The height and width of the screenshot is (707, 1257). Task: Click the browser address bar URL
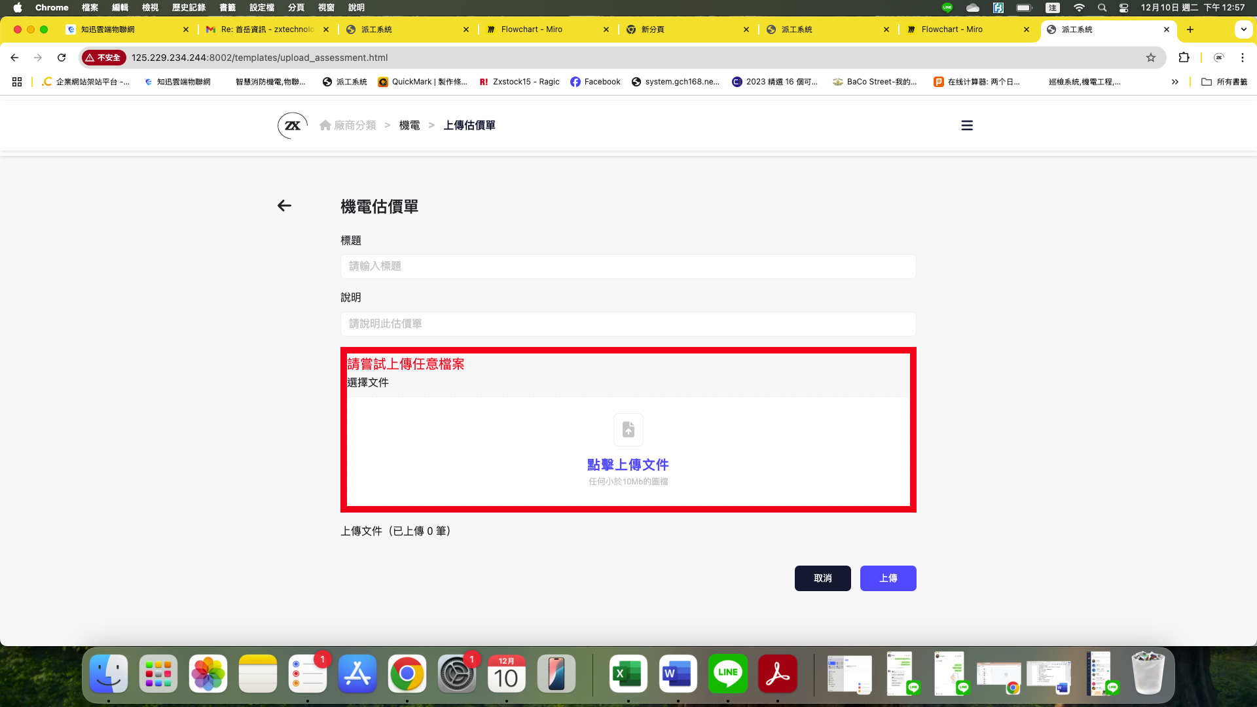point(259,58)
